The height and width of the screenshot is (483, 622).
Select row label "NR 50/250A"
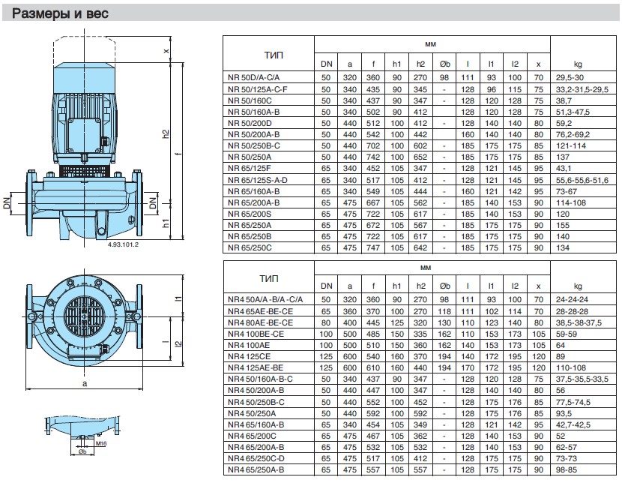point(250,157)
